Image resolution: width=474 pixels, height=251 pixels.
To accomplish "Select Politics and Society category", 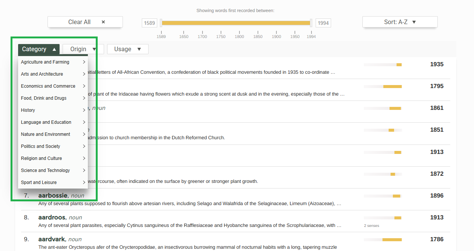I will 41,146.
